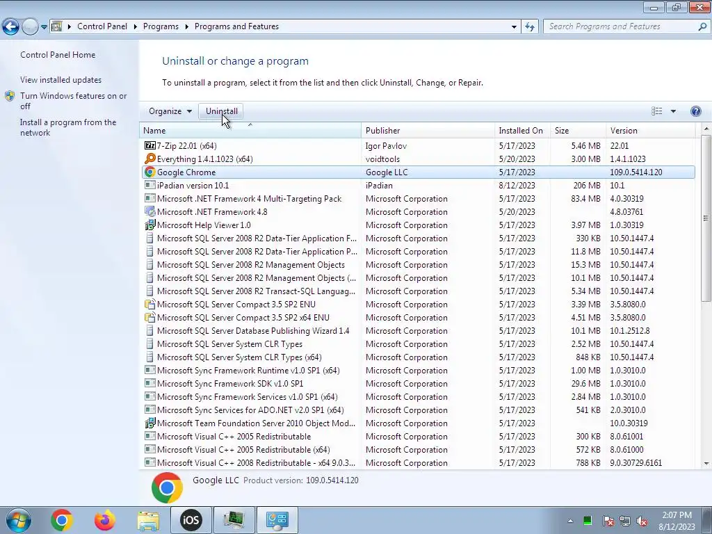Select Microsoft Sync Services for ADO.NET v2.0

[250, 410]
